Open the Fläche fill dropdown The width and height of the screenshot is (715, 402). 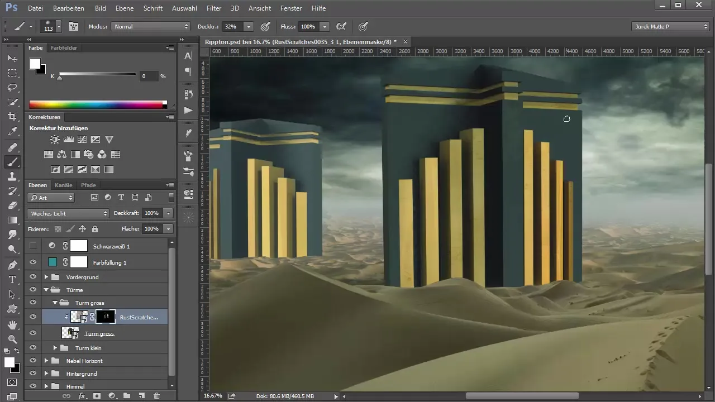coord(168,229)
